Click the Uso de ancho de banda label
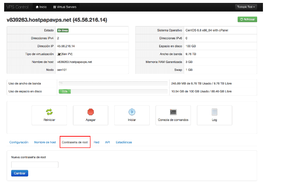Image resolution: width=287 pixels, height=186 pixels. (25, 83)
